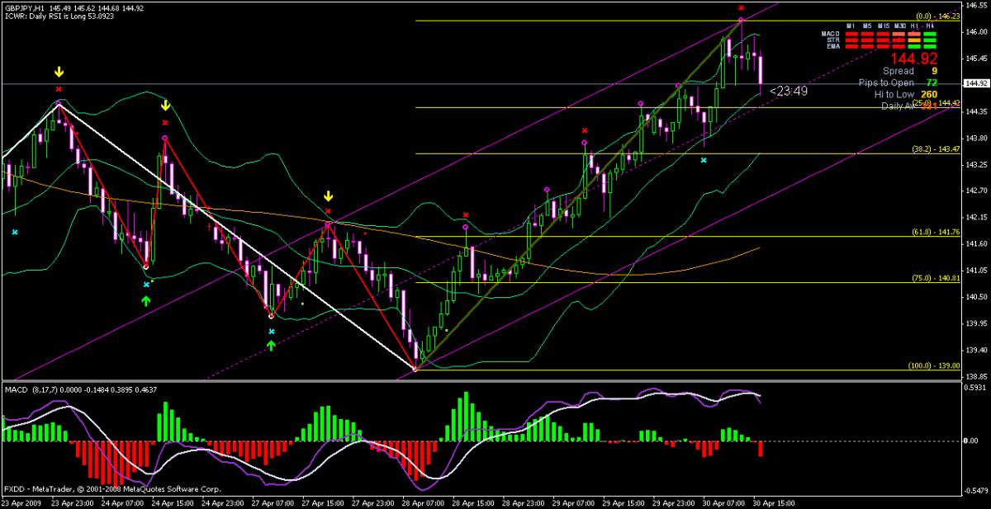
Task: Click the red M1 EMA signal box
Action: click(851, 46)
